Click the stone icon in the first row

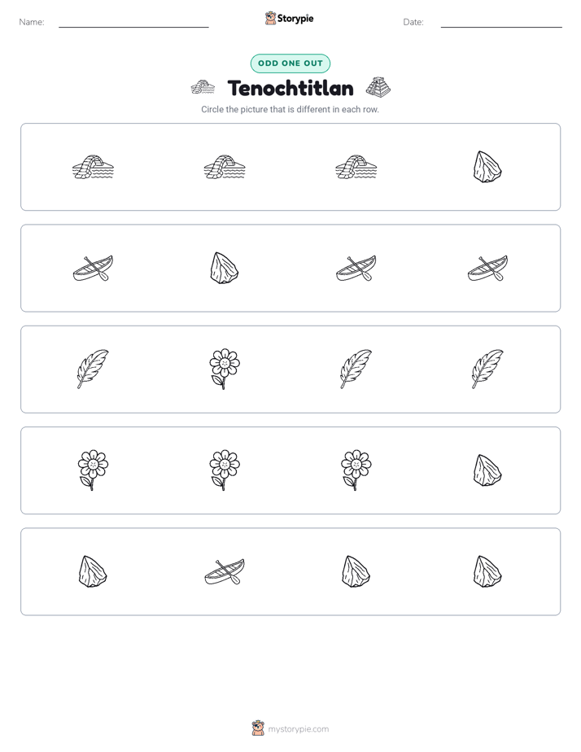(487, 167)
